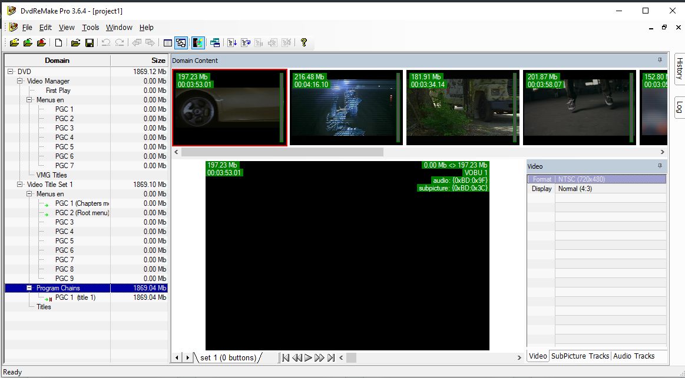The height and width of the screenshot is (378, 685).
Task: Switch to the SubPicture Tracks tab
Action: click(580, 356)
